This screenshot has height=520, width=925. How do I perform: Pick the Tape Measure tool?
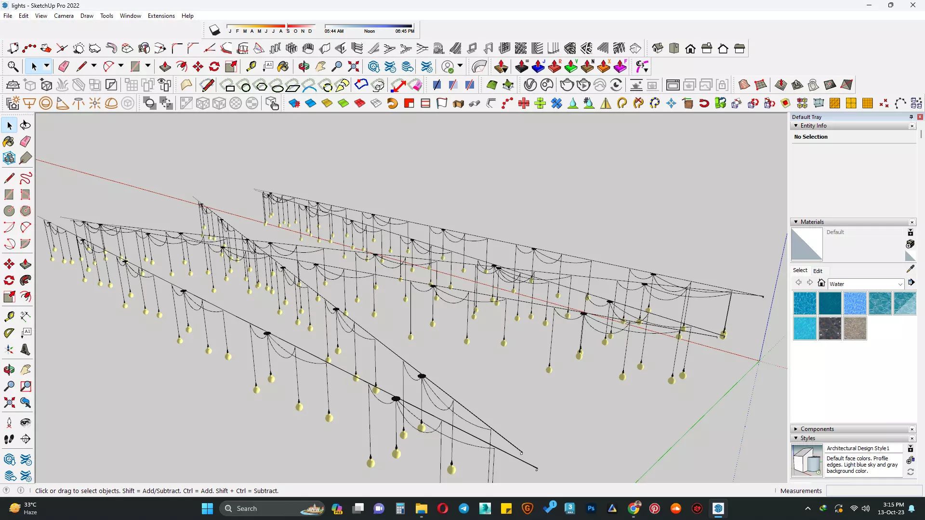coord(9,316)
